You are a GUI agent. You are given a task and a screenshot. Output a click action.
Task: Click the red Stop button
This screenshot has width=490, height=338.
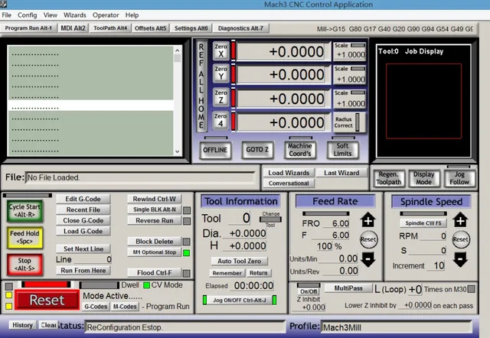(x=24, y=265)
